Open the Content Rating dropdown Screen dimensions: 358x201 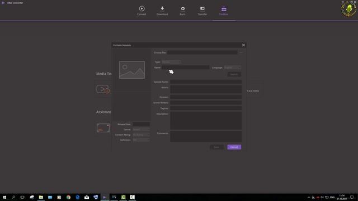coord(141,135)
